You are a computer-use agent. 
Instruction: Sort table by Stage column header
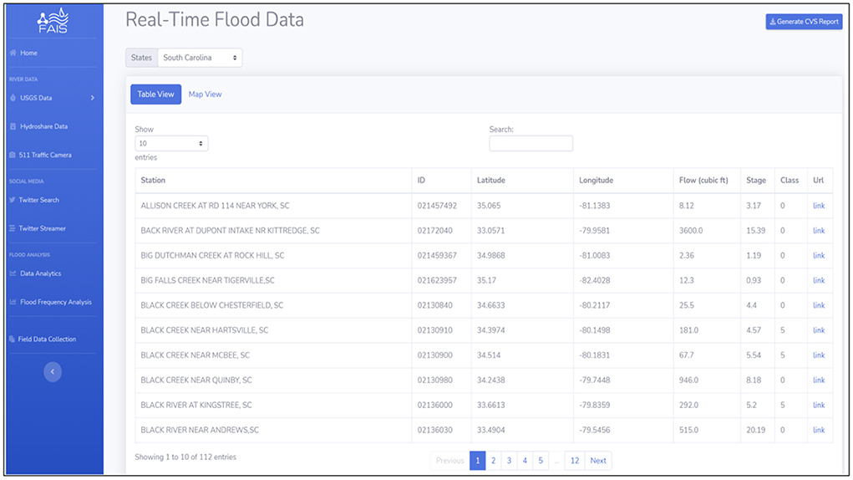click(758, 180)
